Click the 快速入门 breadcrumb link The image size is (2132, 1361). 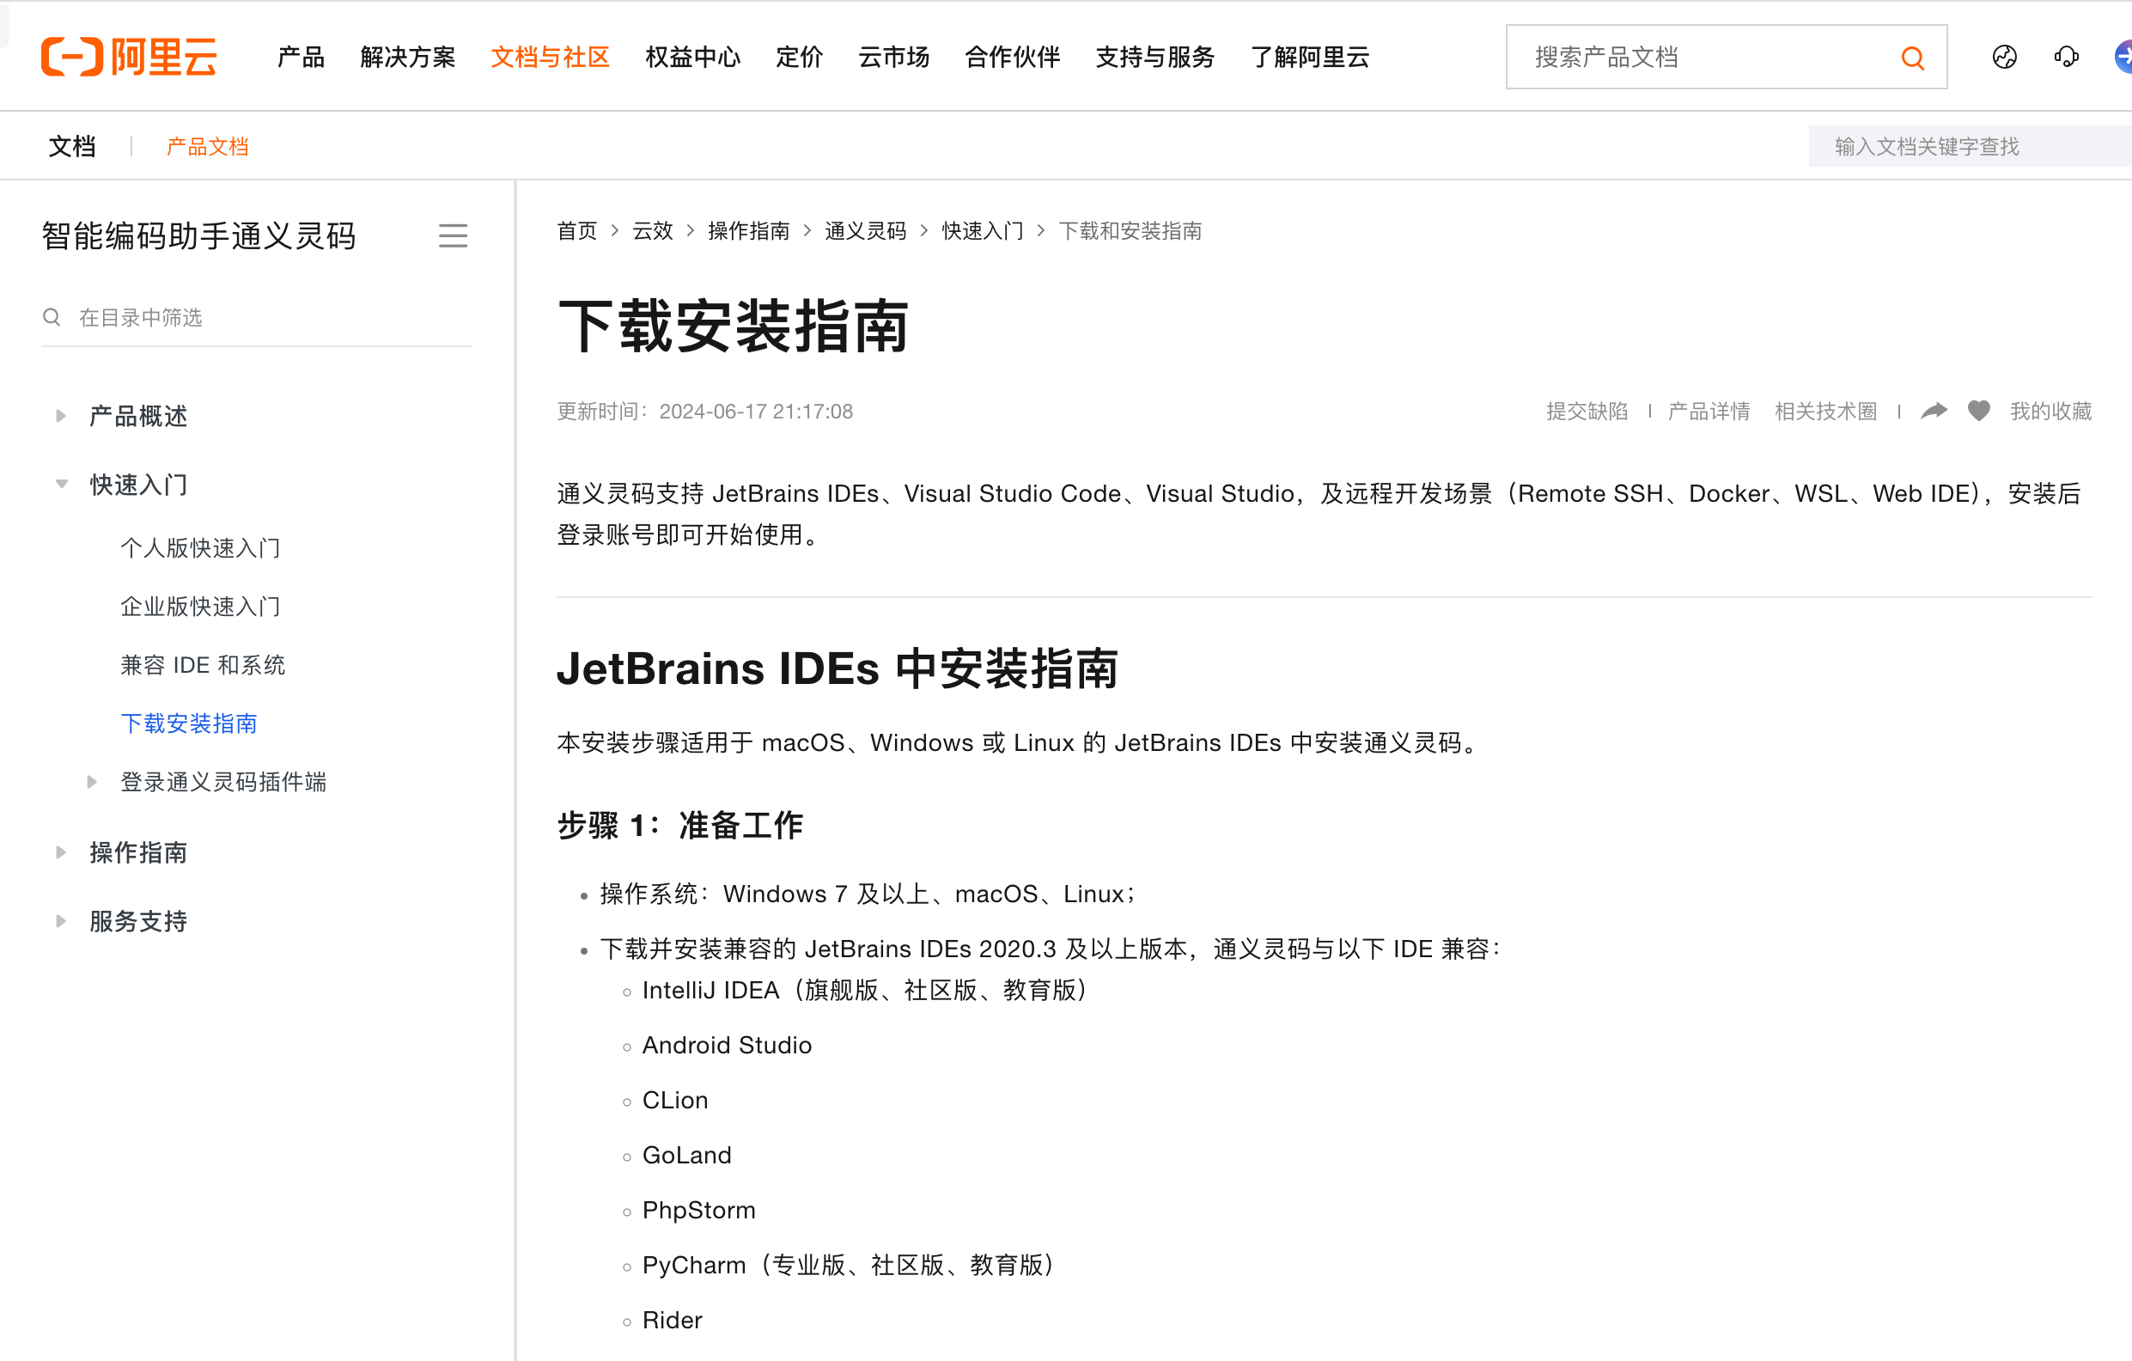tap(982, 231)
